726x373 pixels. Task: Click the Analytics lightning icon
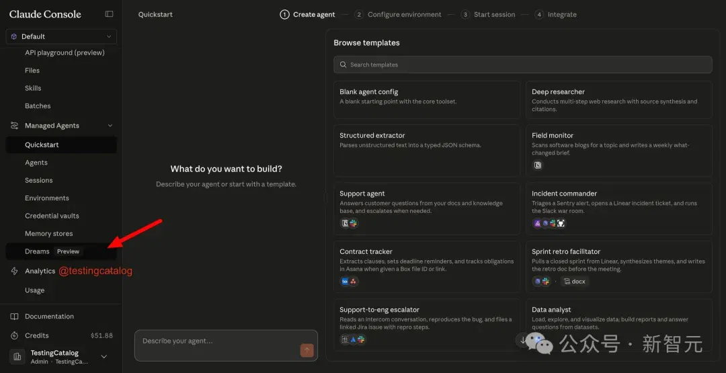tap(15, 272)
